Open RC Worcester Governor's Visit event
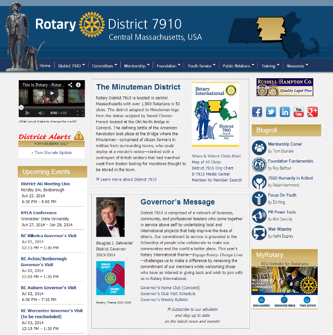This screenshot has width=333, height=335. 52,314
